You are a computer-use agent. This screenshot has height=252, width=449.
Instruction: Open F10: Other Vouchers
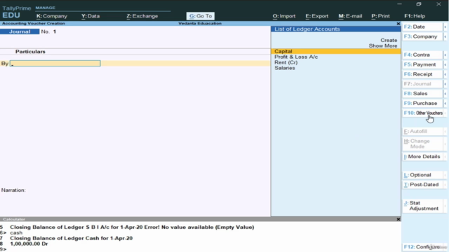click(422, 113)
